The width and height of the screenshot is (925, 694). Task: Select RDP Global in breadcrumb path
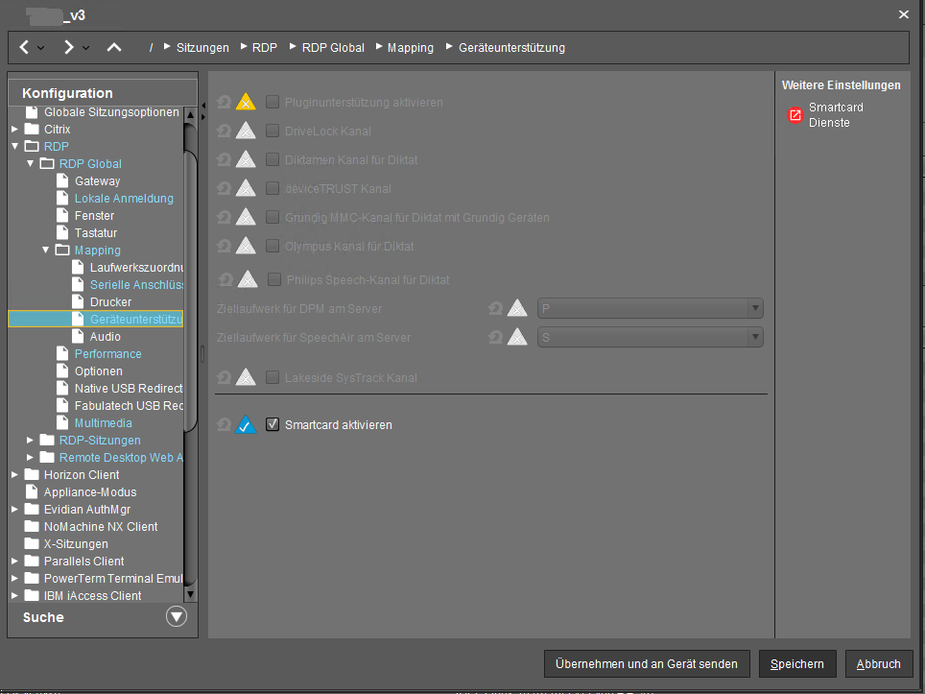[x=332, y=47]
